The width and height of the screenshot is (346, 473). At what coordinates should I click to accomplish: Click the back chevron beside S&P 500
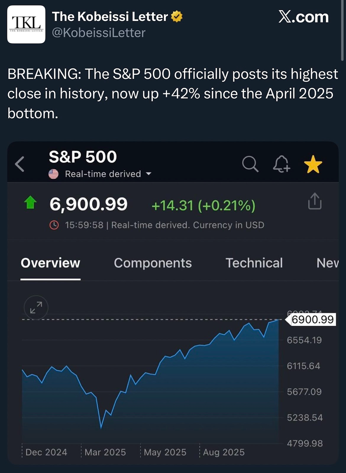20,164
